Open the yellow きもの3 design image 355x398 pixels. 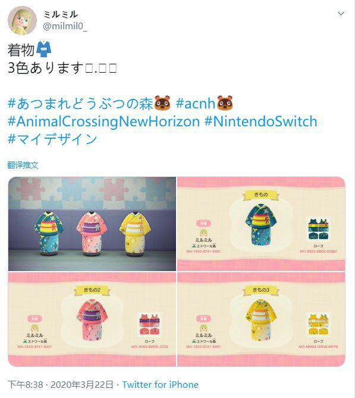261,319
